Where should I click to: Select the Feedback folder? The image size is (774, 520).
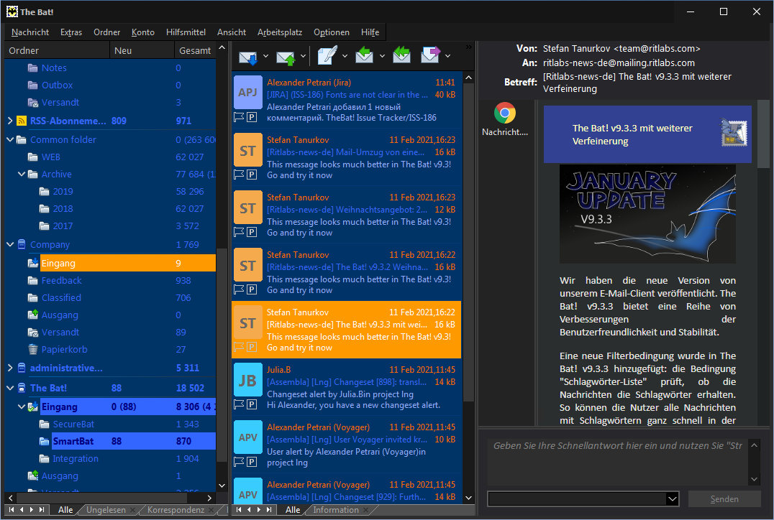[x=61, y=280]
